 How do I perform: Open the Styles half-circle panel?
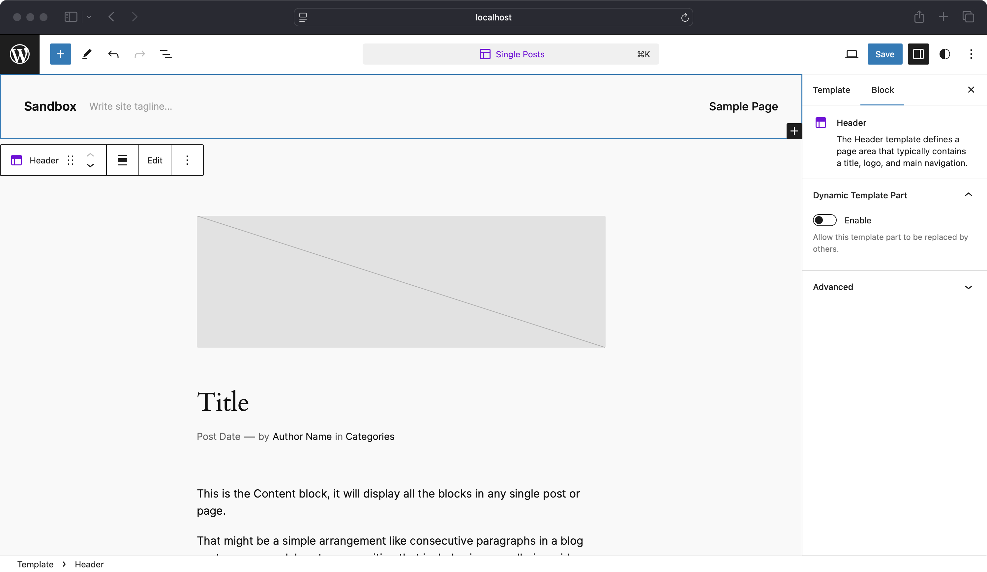(945, 54)
